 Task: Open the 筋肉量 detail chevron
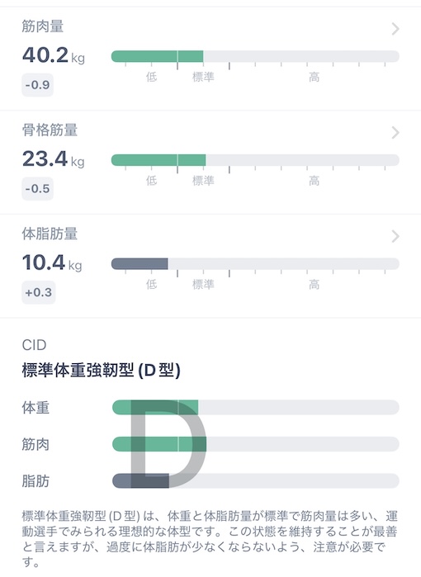(395, 29)
